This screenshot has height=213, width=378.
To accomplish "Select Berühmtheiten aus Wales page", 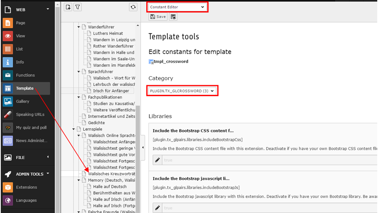I will pyautogui.click(x=114, y=193).
